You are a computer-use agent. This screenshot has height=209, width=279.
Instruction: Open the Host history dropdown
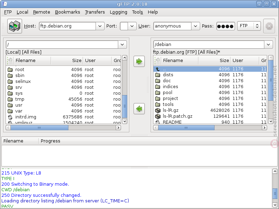[100, 26]
